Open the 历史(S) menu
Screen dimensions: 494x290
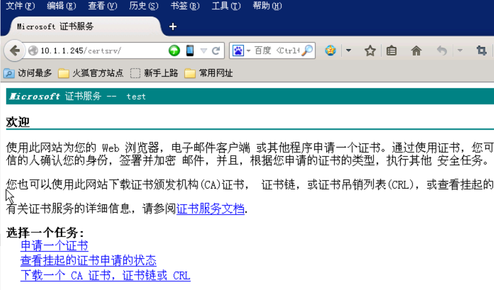point(144,6)
